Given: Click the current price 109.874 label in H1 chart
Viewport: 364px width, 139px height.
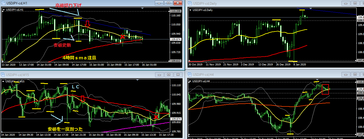Looking at the screenshot, I should tap(175, 39).
